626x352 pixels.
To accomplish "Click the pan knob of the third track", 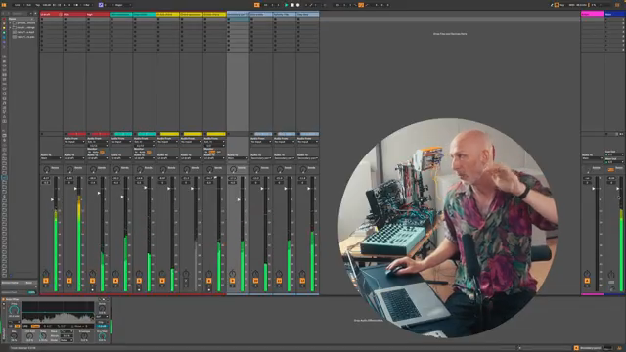I will (92, 274).
